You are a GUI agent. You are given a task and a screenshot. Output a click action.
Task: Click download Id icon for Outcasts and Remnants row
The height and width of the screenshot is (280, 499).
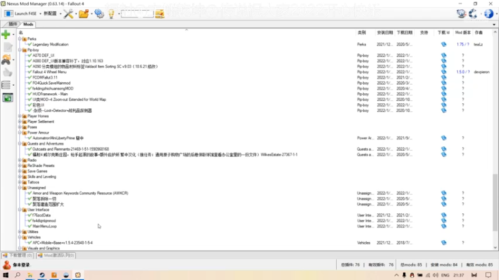tap(443, 149)
